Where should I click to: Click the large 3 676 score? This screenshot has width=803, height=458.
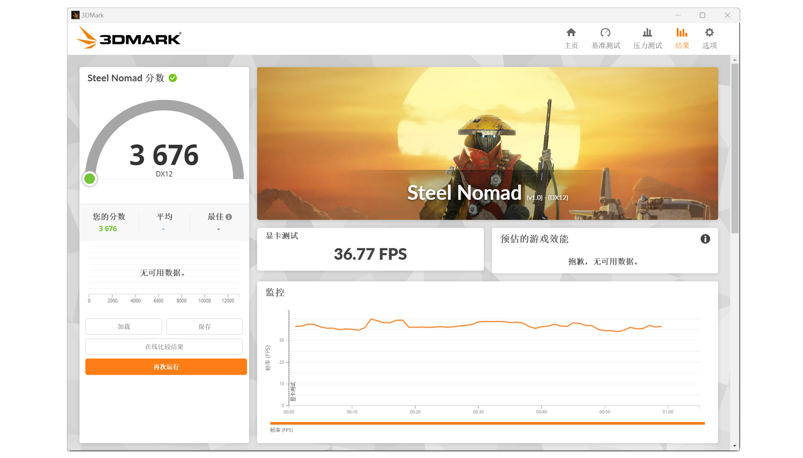point(164,155)
